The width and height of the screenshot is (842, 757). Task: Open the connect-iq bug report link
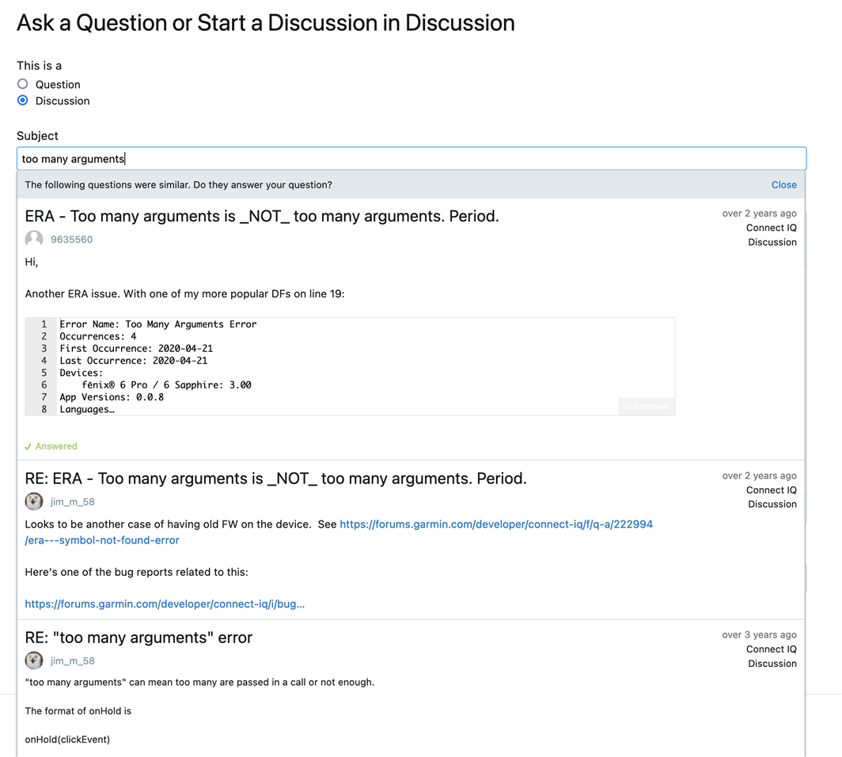point(165,604)
